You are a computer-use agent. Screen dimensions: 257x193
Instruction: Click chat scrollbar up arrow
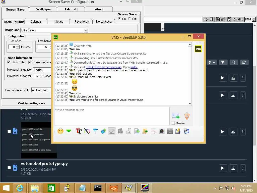pyautogui.click(x=190, y=44)
